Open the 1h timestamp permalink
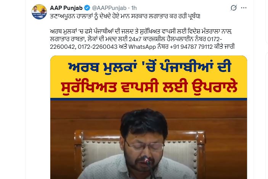The width and height of the screenshot is (268, 179). 134,8
